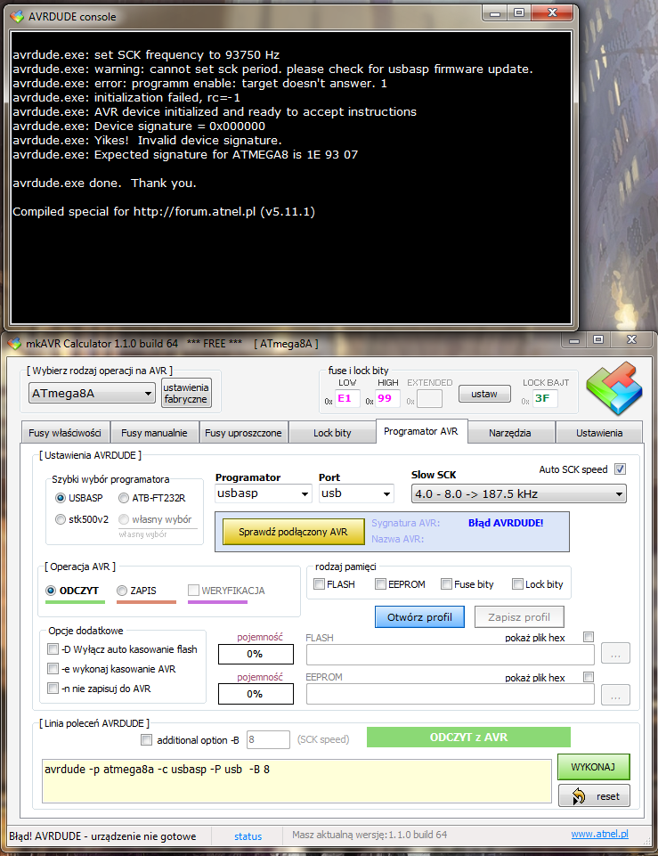This screenshot has height=856, width=658.
Task: Check -n nie zapisuj do AVR
Action: click(x=53, y=689)
